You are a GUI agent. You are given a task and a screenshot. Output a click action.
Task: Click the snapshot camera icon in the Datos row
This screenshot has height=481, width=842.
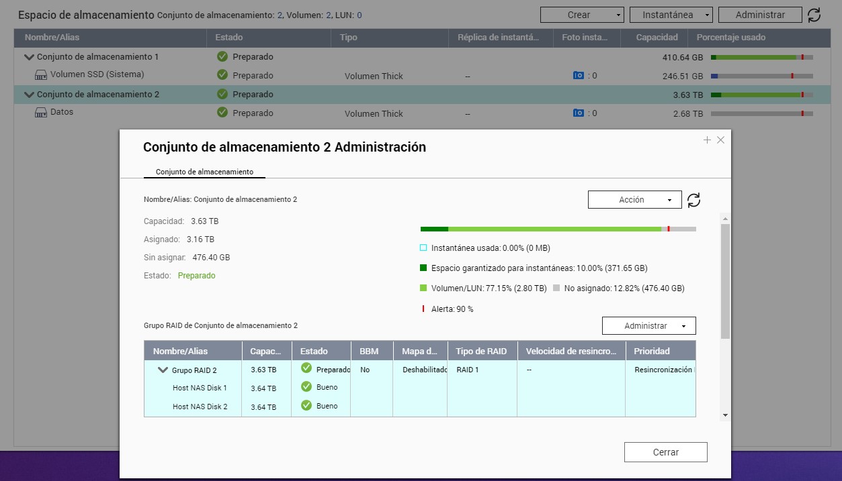pyautogui.click(x=578, y=113)
